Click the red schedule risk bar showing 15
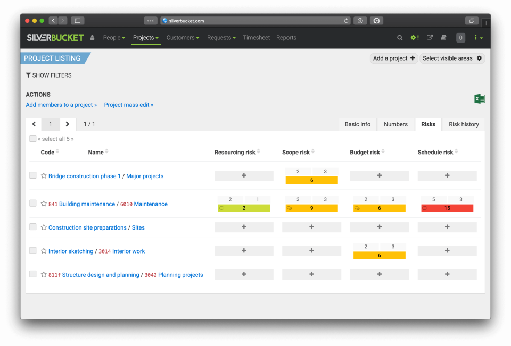Screen dimensions: 511x346 point(447,208)
